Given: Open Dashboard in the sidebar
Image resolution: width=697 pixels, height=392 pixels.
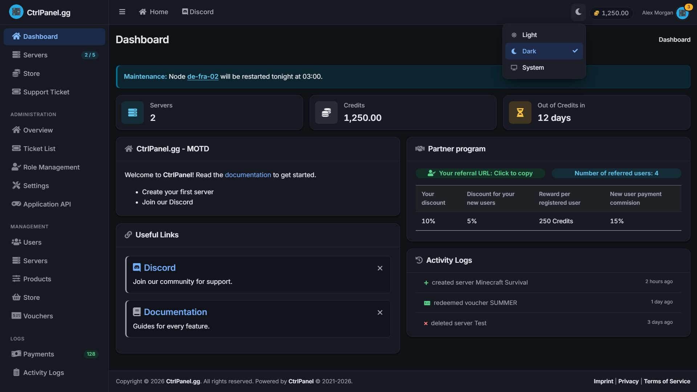Looking at the screenshot, I should pos(54,37).
